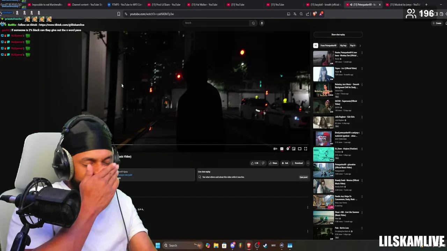This screenshot has width=447, height=251.
Task: Open options menu for DJ Dave Airglow video
Action: pos(362,149)
